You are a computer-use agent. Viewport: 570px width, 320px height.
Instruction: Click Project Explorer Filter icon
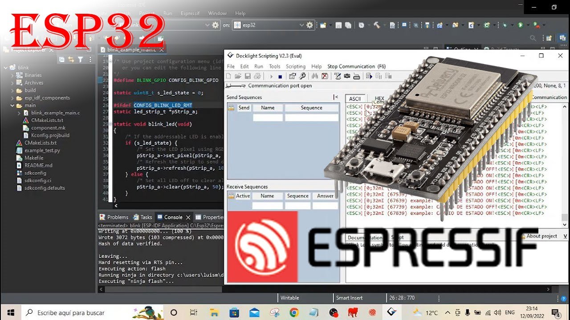click(80, 60)
